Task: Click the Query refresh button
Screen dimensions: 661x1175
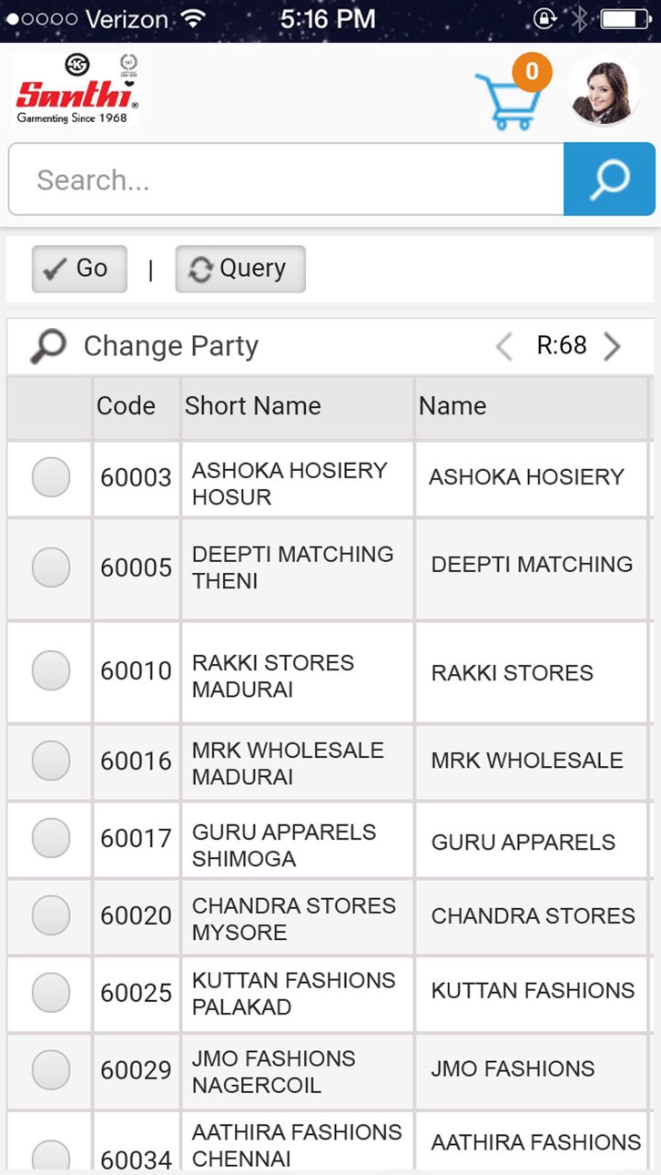Action: tap(240, 269)
